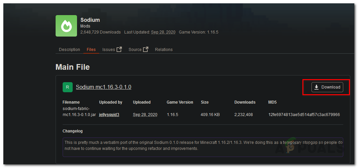Screen dimensions: 358x168
Task: Click the external link icon beside Issues
Action: 119,49
